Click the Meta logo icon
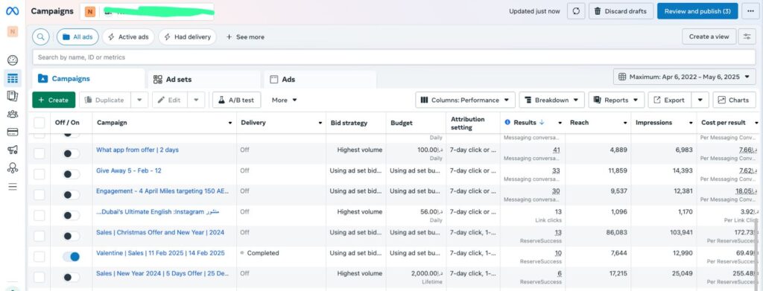The height and width of the screenshot is (291, 763). pyautogui.click(x=12, y=11)
